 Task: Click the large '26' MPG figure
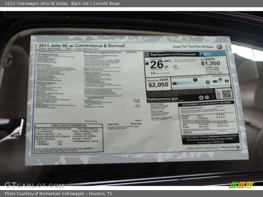point(157,64)
